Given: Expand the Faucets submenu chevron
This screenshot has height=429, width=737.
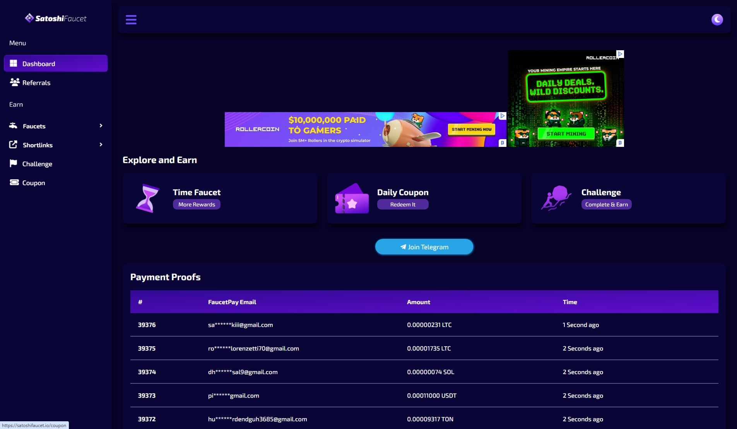Looking at the screenshot, I should point(101,126).
